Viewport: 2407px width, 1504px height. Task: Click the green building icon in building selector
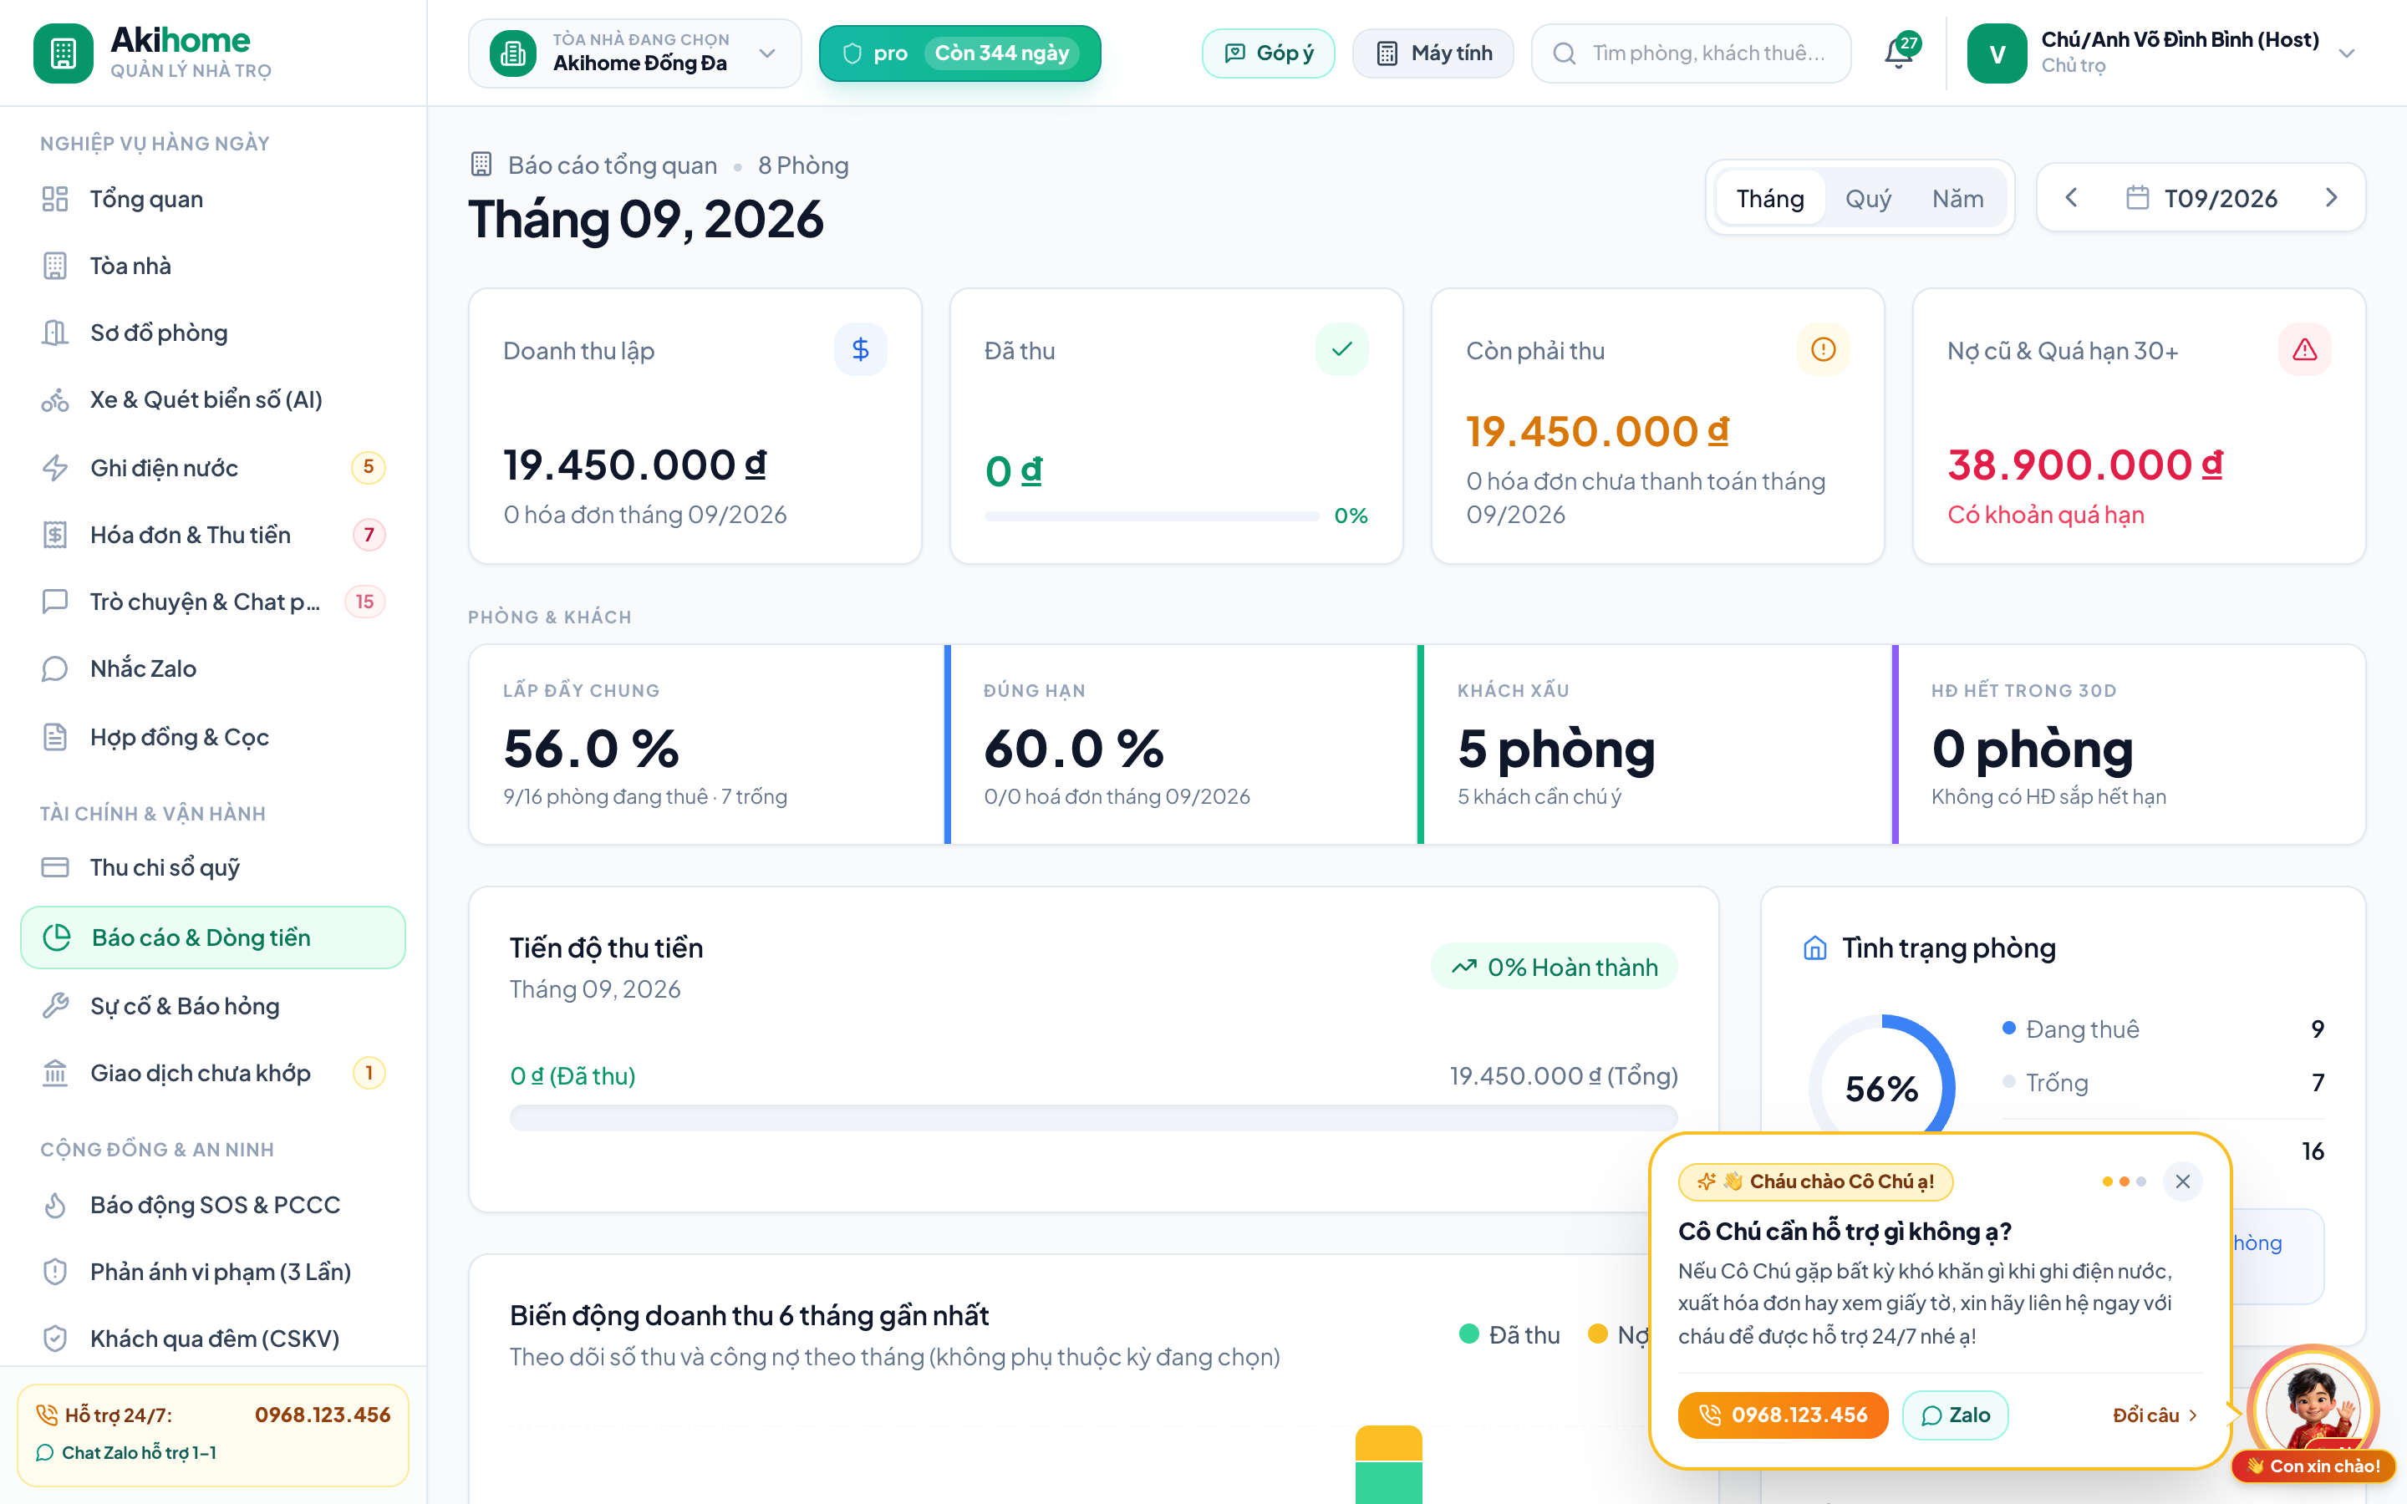(513, 53)
